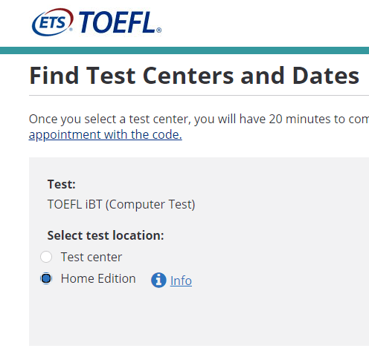This screenshot has width=369, height=357.
Task: Click the blue Info circle icon
Action: pyautogui.click(x=158, y=280)
